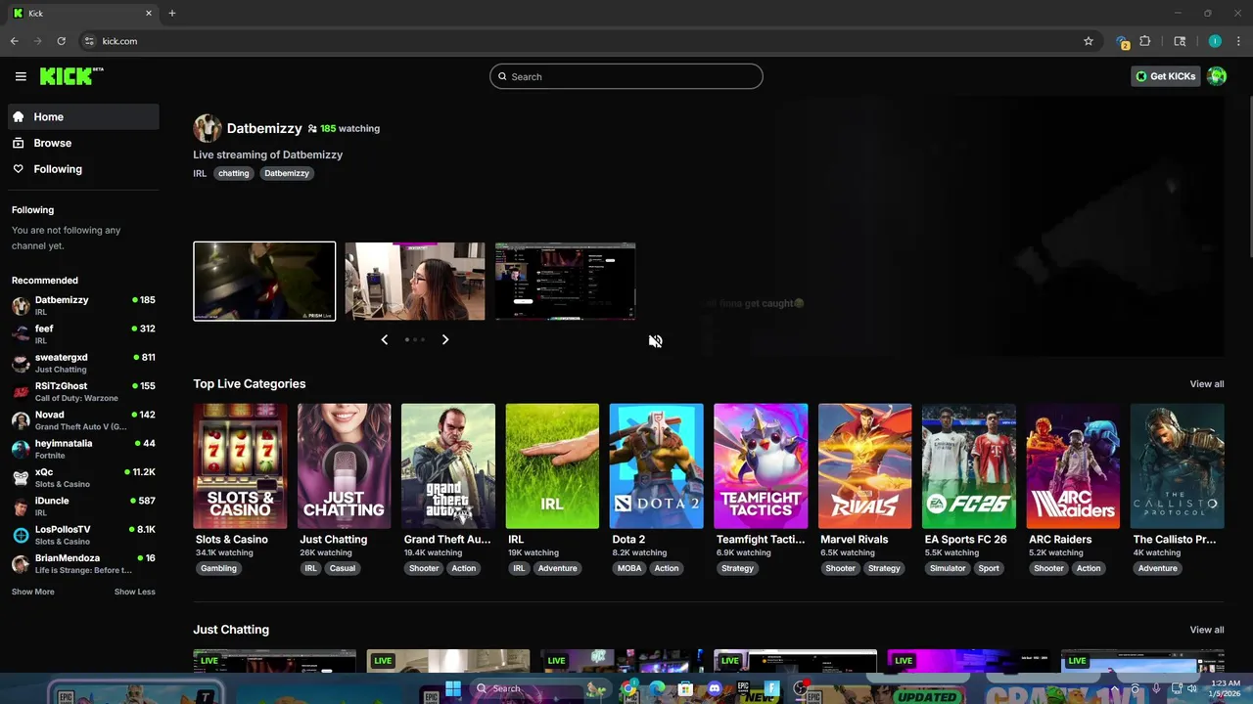1253x704 pixels.
Task: Click the 'chatting' tag on featured stream
Action: 233,173
